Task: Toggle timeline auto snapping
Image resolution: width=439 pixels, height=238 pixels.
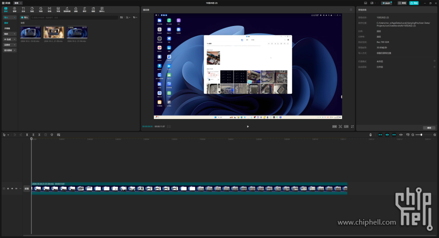Action: [x=387, y=135]
